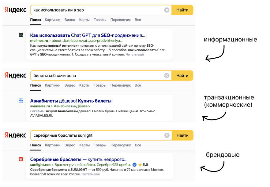Switch to Видео tab in tickets search
This screenshot has height=187, width=270.
[70, 85]
